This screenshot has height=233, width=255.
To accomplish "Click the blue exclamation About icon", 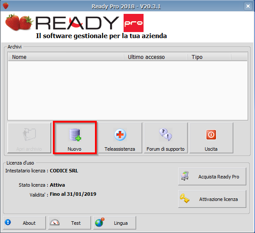I will (x=8, y=222).
